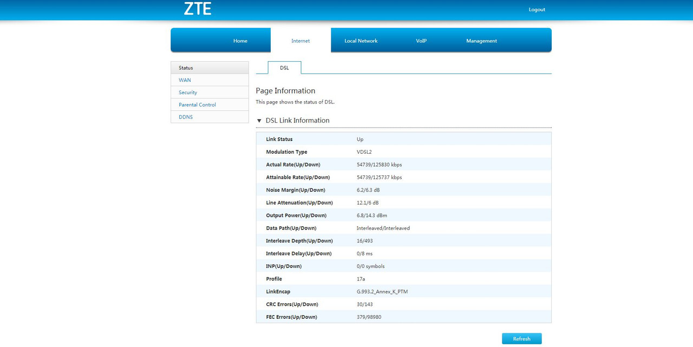The image size is (693, 347).
Task: Open Parental Control in the sidebar
Action: point(210,104)
